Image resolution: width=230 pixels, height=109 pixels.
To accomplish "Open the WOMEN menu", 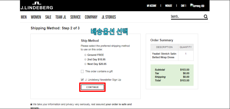I will click(36, 17).
